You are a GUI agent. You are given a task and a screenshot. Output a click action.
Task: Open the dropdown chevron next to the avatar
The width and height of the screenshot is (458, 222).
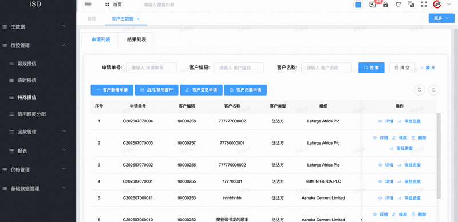point(449,4)
